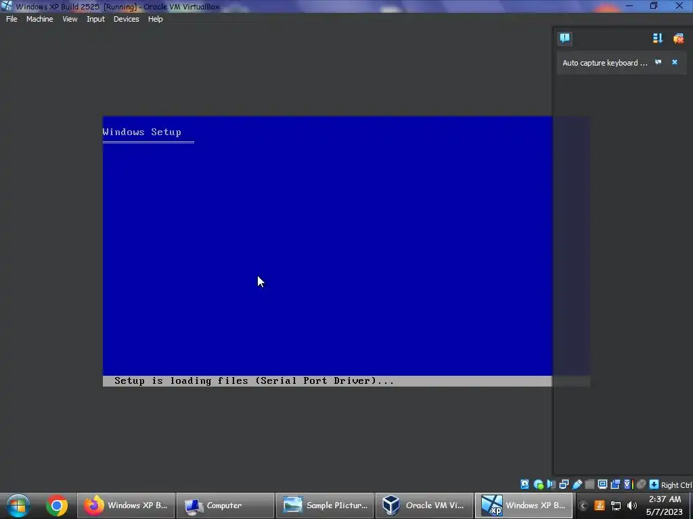Click the keyboard capture arrow status icon
693x519 pixels.
point(654,484)
